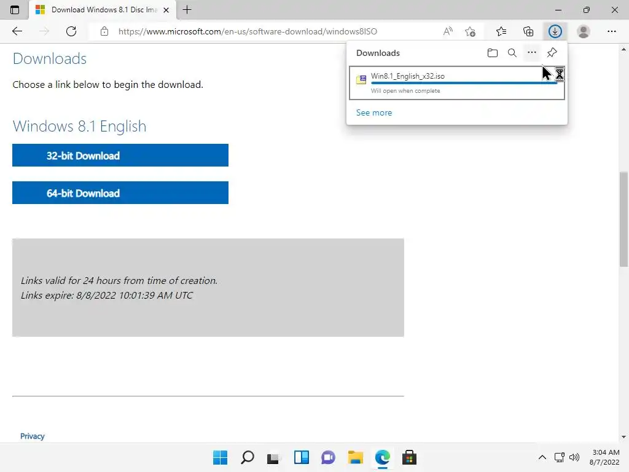The height and width of the screenshot is (472, 629).
Task: Open Task View on taskbar
Action: 273,457
